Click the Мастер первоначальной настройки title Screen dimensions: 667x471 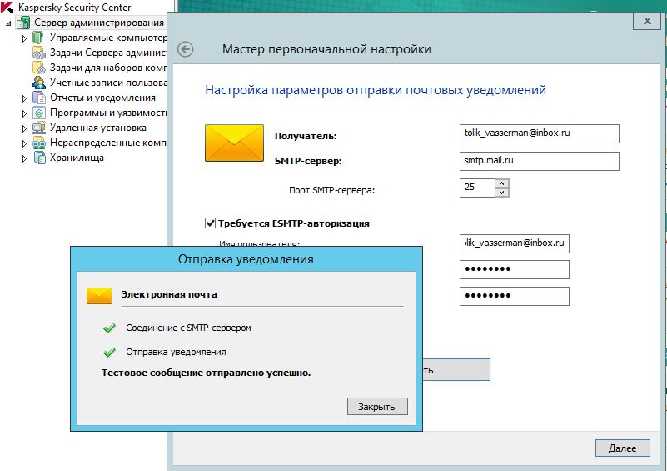[326, 49]
